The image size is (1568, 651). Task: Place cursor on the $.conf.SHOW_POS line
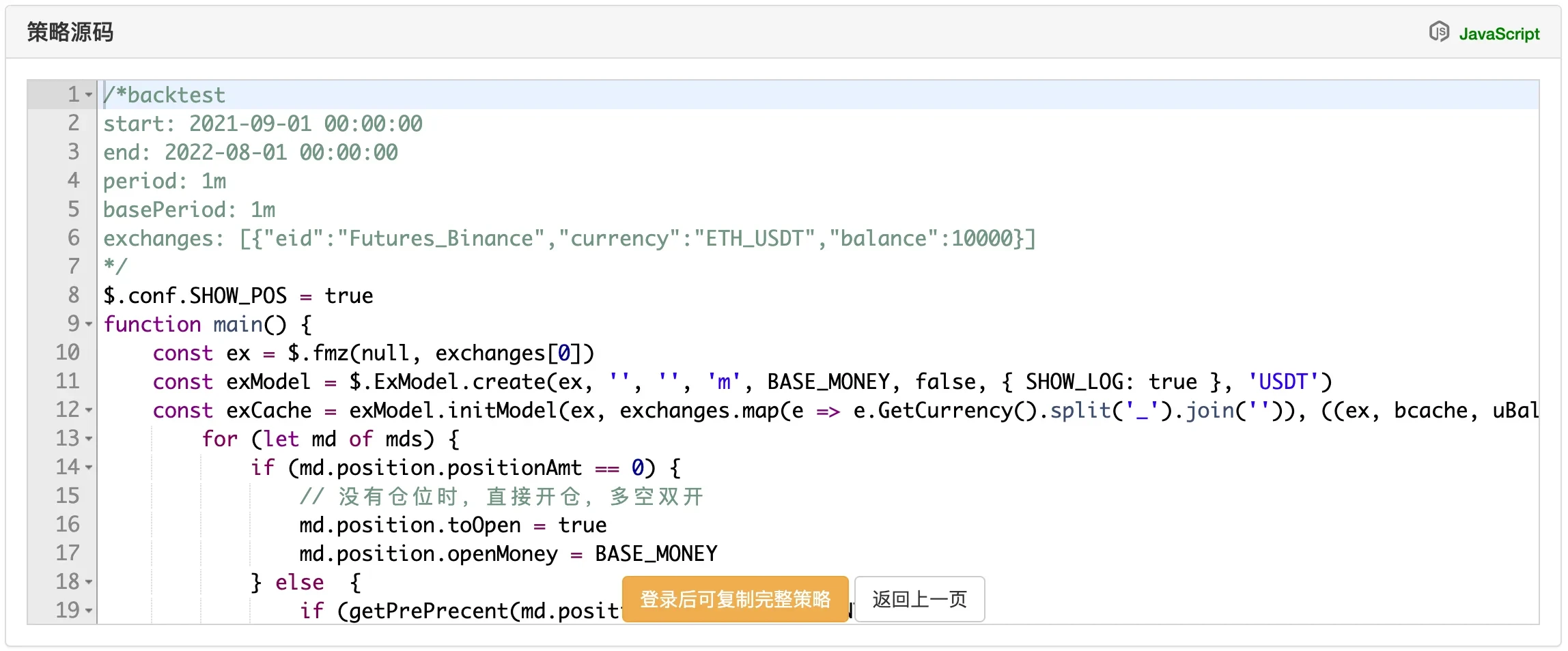[x=238, y=295]
